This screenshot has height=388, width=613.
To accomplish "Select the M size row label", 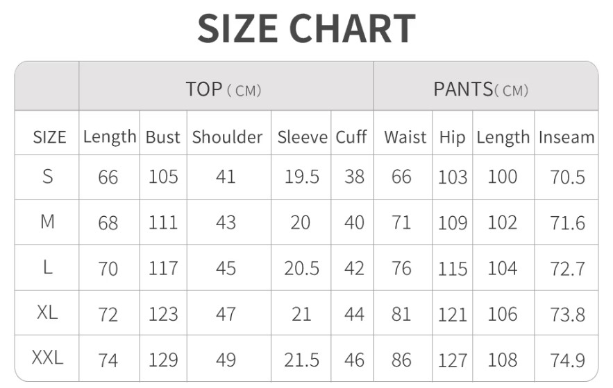I will pyautogui.click(x=47, y=222).
